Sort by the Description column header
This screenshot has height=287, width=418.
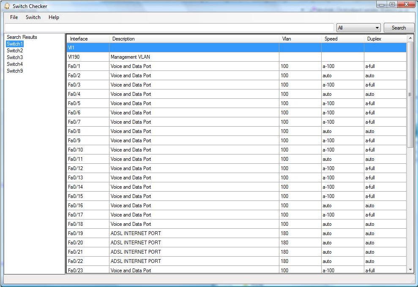click(x=194, y=38)
